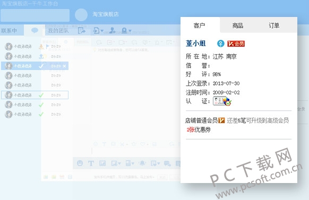Click the round store avatar beside 淘宝旗舰店
The height and width of the screenshot is (200, 309).
tap(81, 15)
